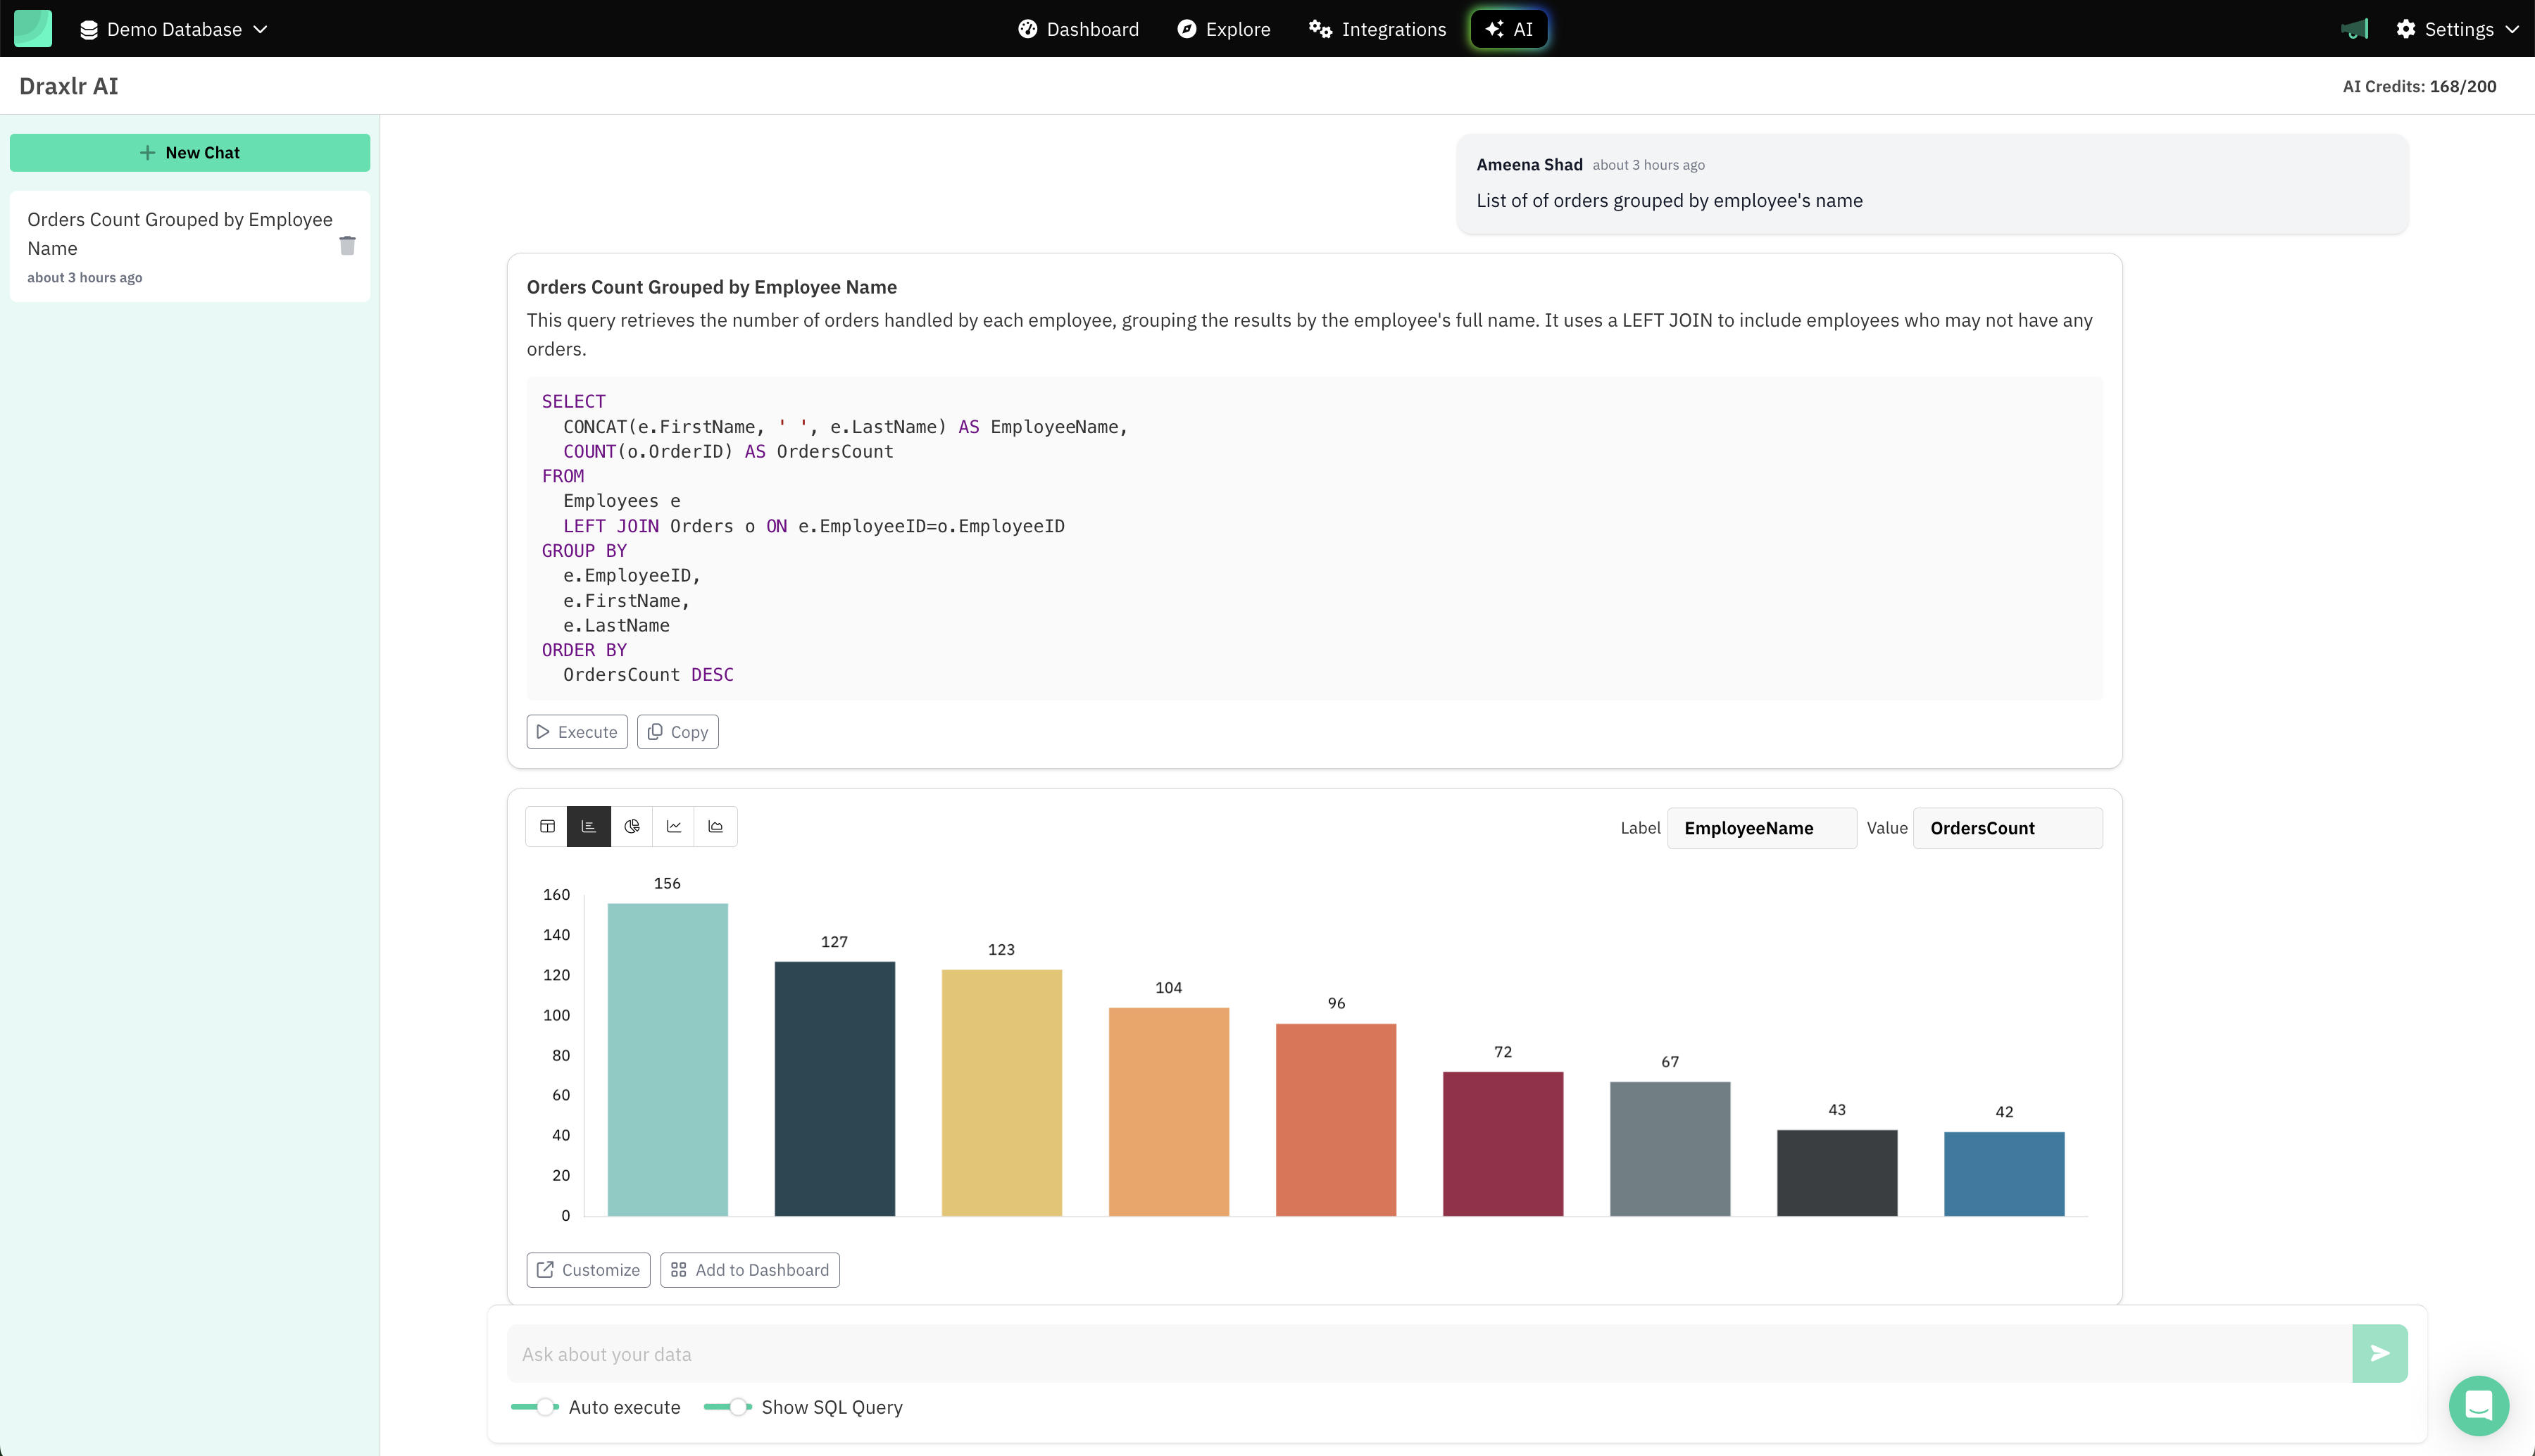2535x1456 pixels.
Task: Expand the Settings dropdown
Action: coord(2457,29)
